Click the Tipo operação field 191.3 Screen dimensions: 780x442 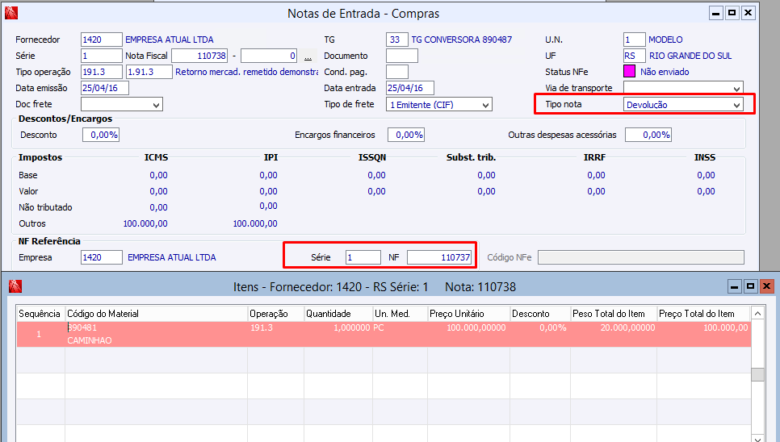[102, 72]
